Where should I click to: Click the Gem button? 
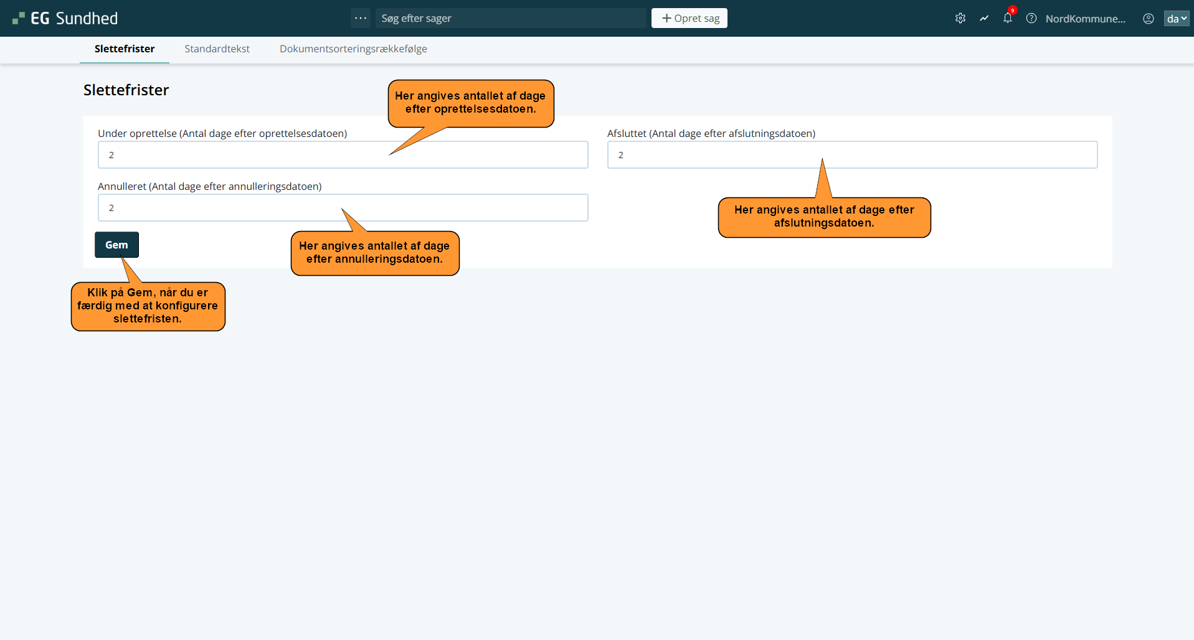pos(116,245)
